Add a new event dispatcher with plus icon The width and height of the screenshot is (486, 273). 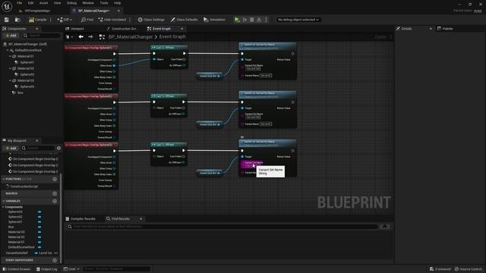click(55, 260)
